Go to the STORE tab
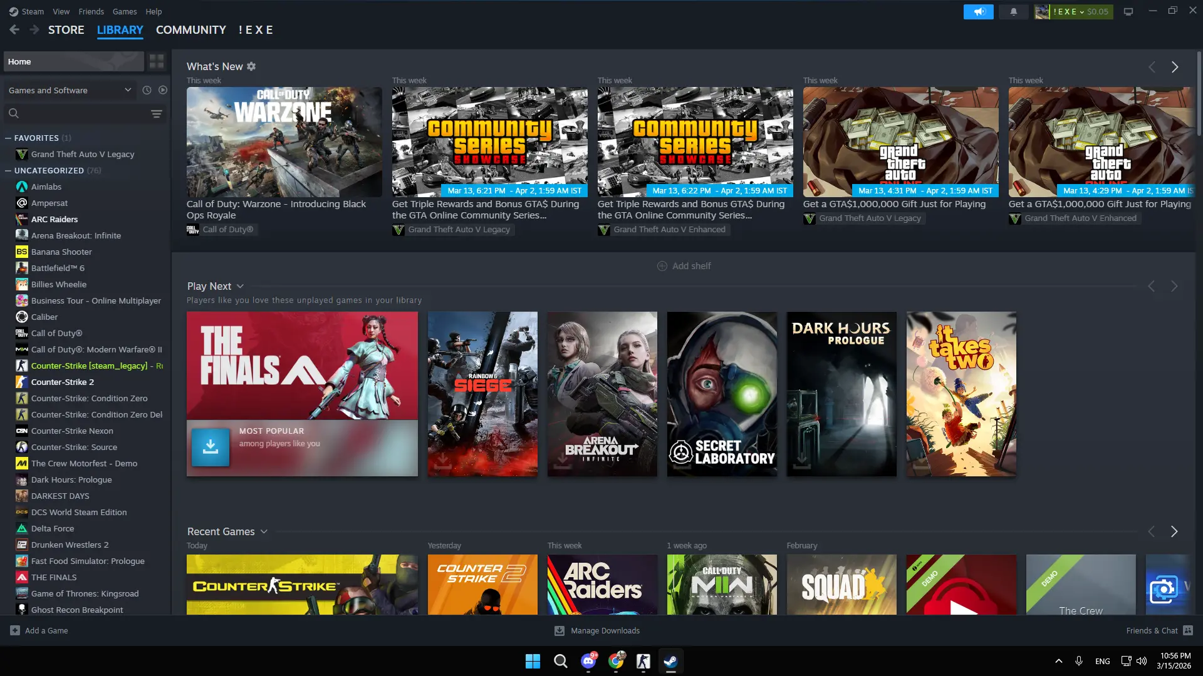Image resolution: width=1203 pixels, height=676 pixels. coord(66,29)
